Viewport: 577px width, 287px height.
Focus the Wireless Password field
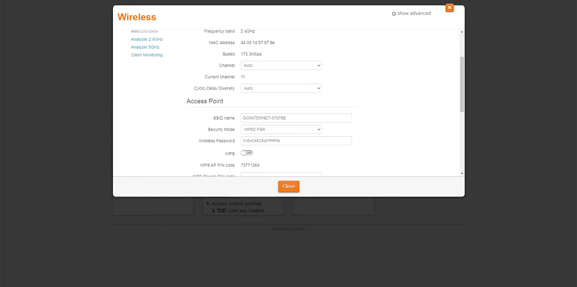[x=296, y=141]
